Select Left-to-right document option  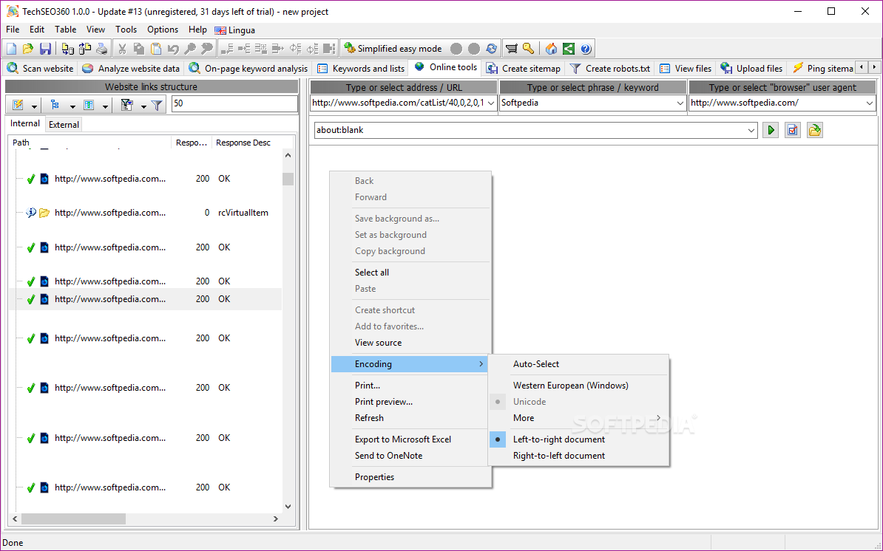[558, 439]
